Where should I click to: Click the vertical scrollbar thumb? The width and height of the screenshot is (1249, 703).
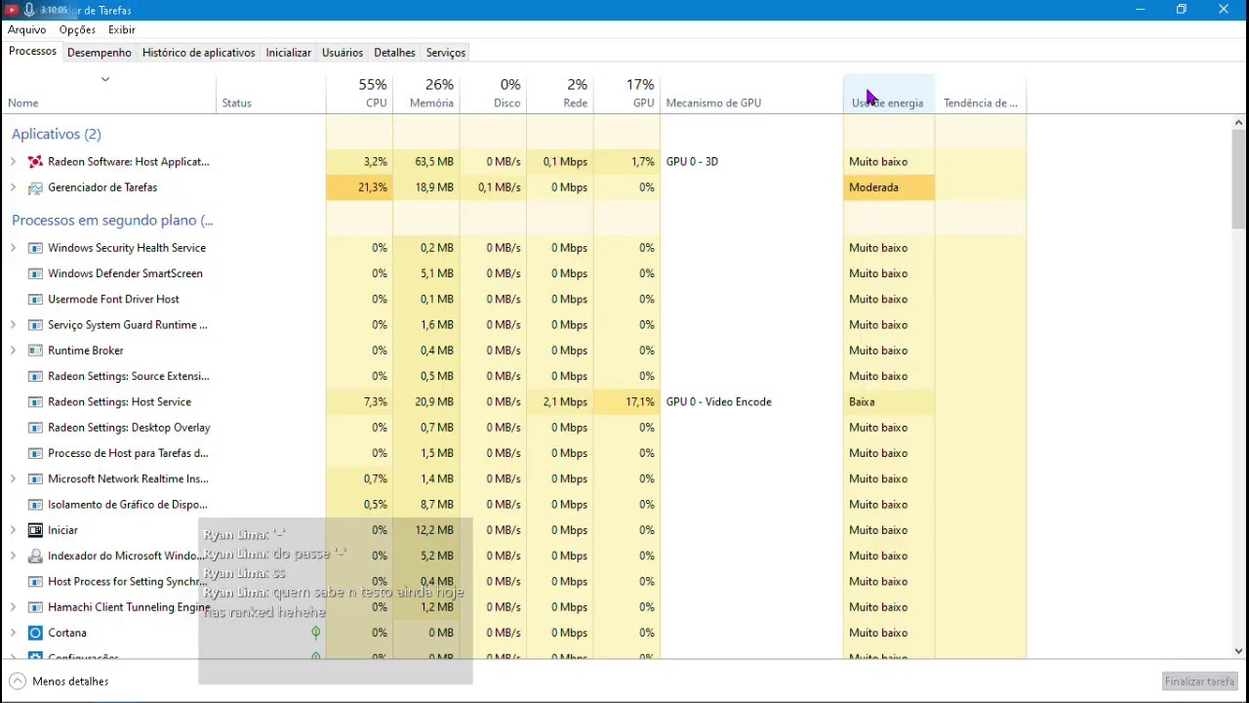[x=1238, y=180]
